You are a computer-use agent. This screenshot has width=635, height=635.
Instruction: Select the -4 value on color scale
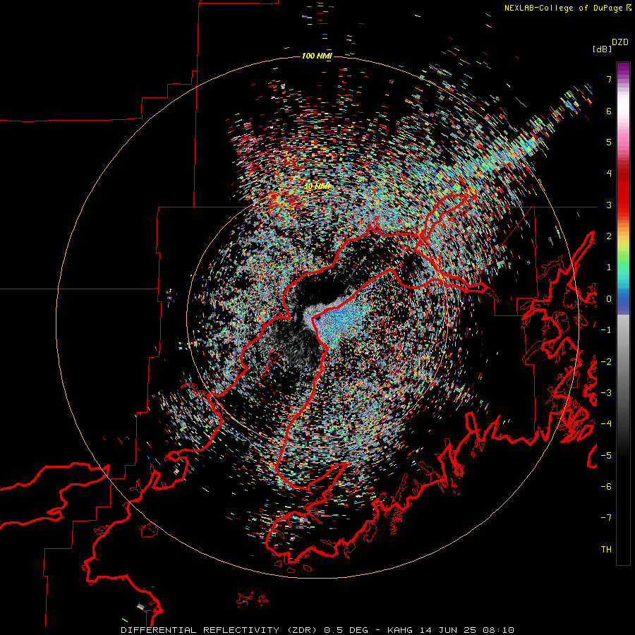coord(606,424)
